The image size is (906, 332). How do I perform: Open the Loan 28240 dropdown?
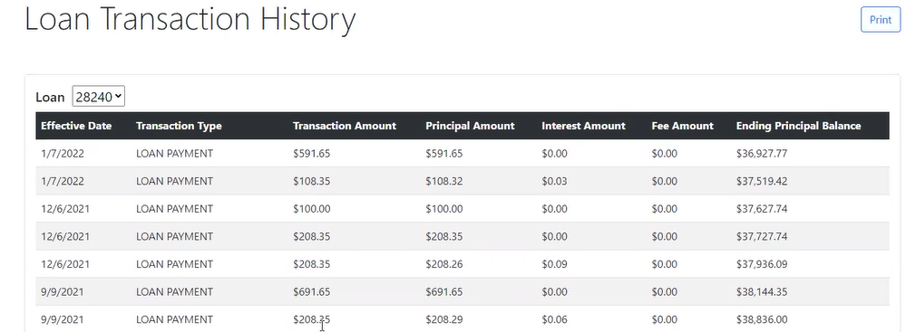pos(98,97)
